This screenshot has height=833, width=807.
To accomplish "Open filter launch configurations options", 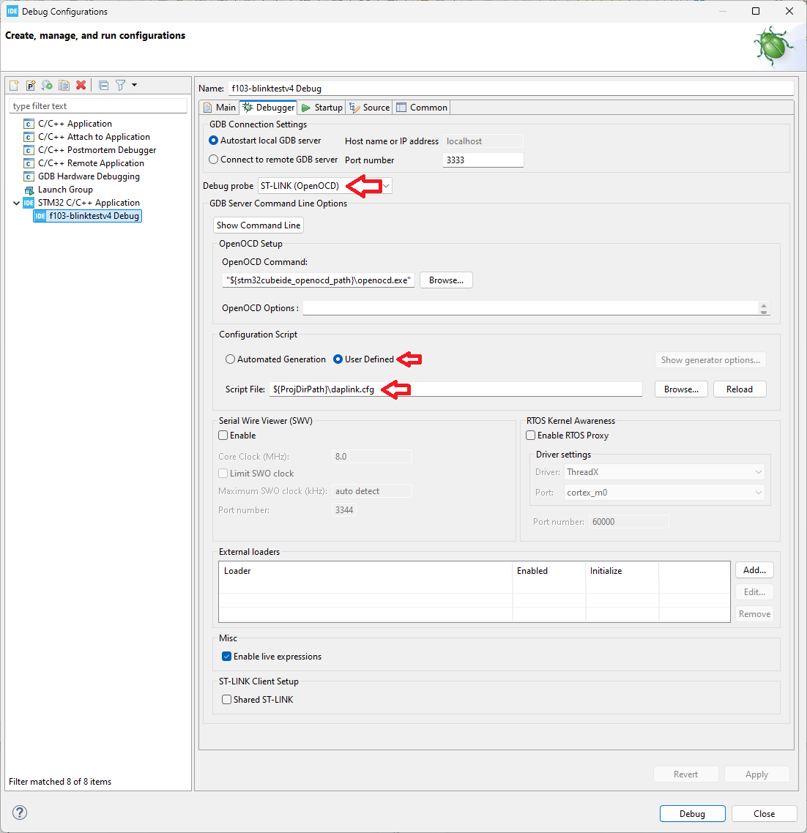I will (120, 85).
